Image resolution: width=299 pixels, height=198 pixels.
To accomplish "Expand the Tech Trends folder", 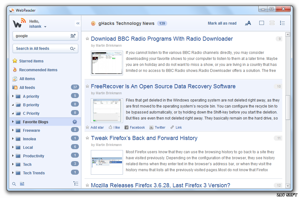I will pos(13,173).
